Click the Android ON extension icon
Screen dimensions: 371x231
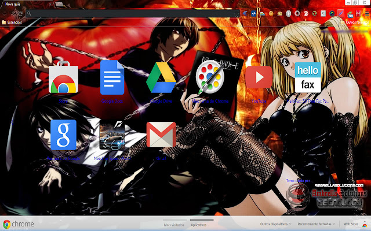point(350,14)
